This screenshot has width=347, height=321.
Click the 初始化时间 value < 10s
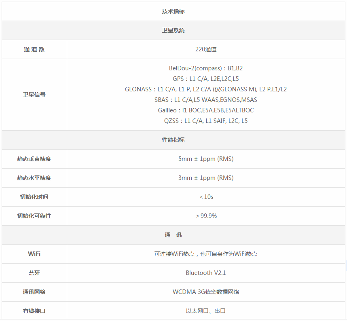(x=206, y=197)
